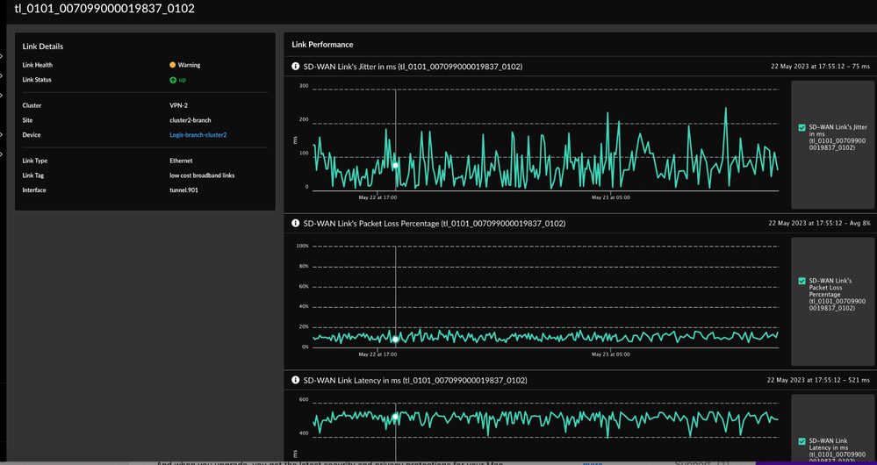Click the white data point on the Packet Loss graph
877x465 pixels.
395,339
